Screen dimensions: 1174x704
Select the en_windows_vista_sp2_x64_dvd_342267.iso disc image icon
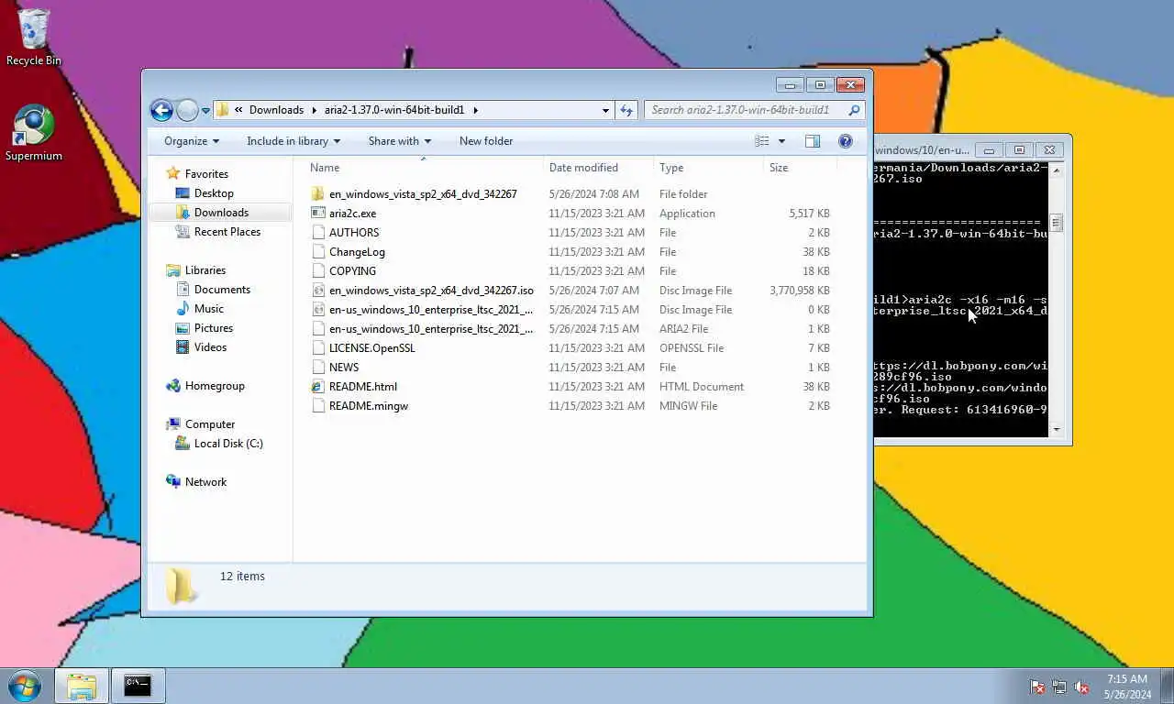(x=318, y=291)
